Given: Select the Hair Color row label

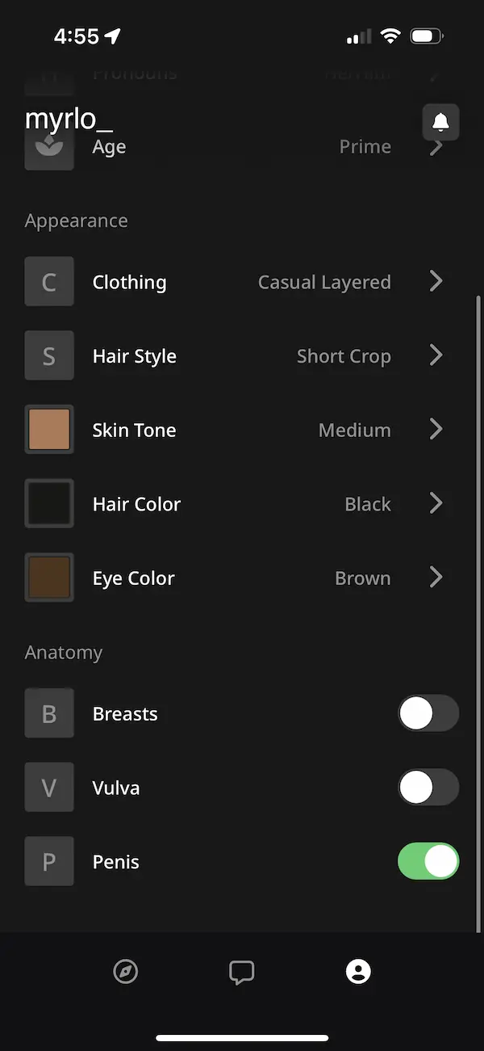Looking at the screenshot, I should (136, 504).
